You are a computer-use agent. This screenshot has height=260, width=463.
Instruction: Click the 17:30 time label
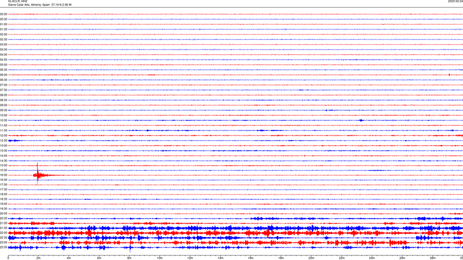pyautogui.click(x=3, y=190)
